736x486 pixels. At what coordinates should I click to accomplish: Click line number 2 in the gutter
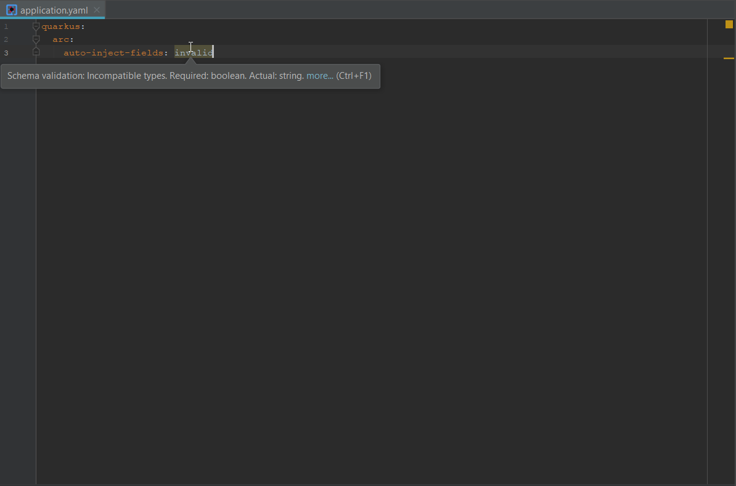pyautogui.click(x=6, y=39)
